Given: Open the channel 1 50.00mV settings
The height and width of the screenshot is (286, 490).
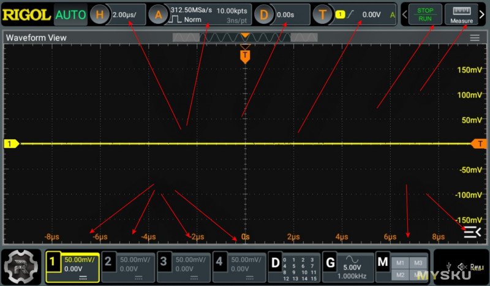Looking at the screenshot, I should 72,266.
